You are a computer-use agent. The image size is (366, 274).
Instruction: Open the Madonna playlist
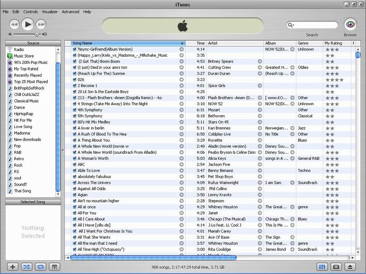(22, 133)
